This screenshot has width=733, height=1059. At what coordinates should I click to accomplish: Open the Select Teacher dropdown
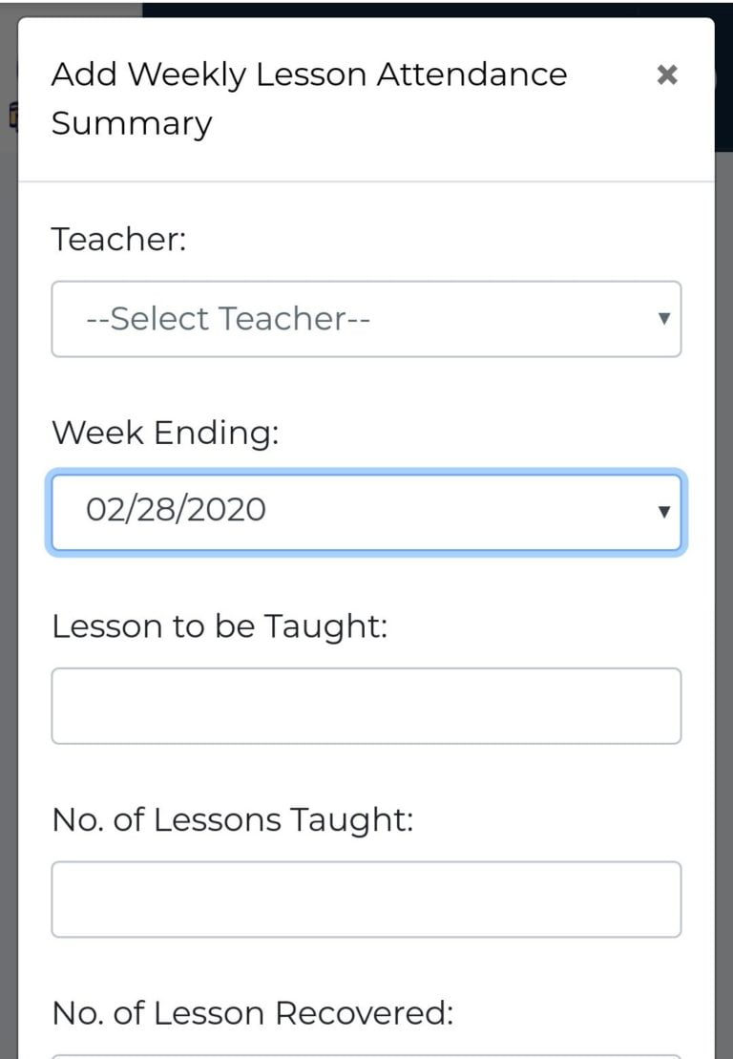pos(366,319)
